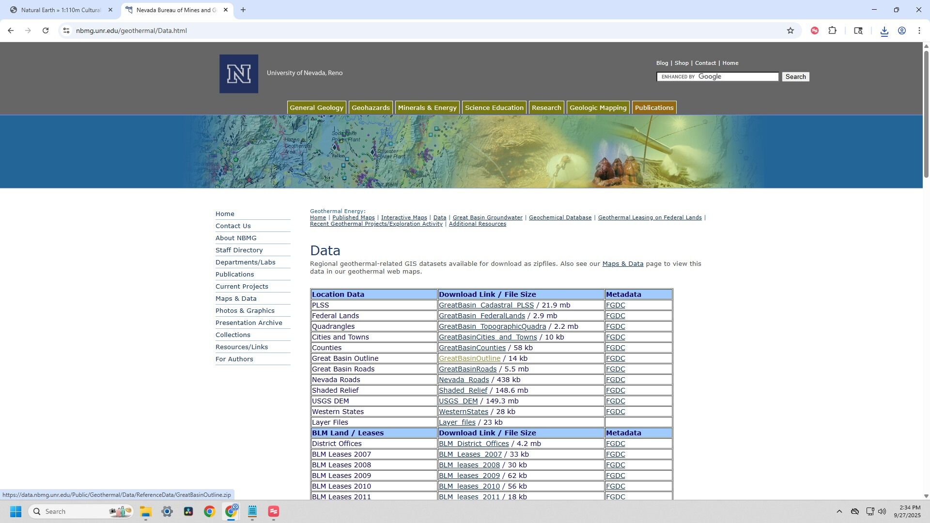Open the Minerals & Energy menu
The height and width of the screenshot is (523, 930).
pyautogui.click(x=427, y=108)
